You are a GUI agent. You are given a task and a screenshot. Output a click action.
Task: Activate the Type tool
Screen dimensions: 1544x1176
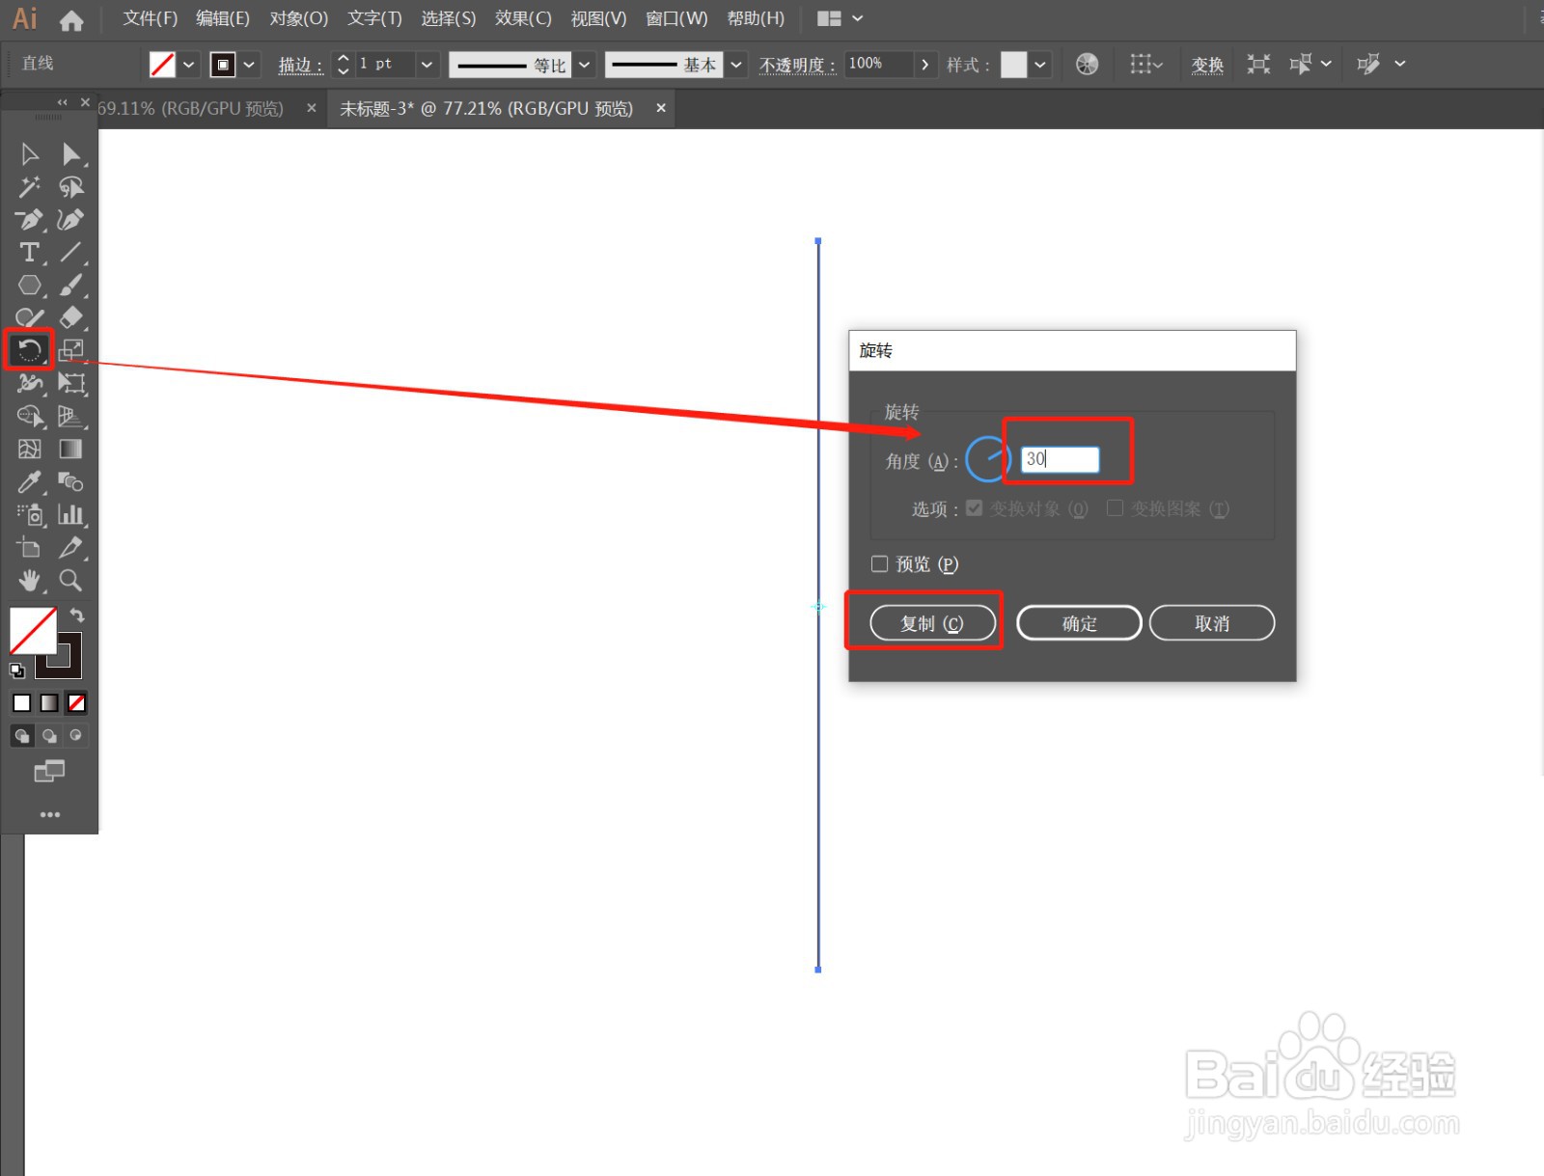point(30,253)
